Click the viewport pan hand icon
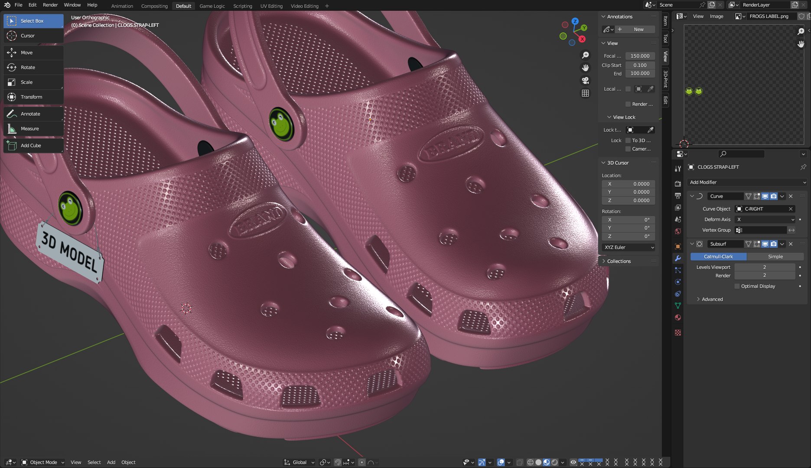Viewport: 811px width, 468px height. click(x=585, y=68)
